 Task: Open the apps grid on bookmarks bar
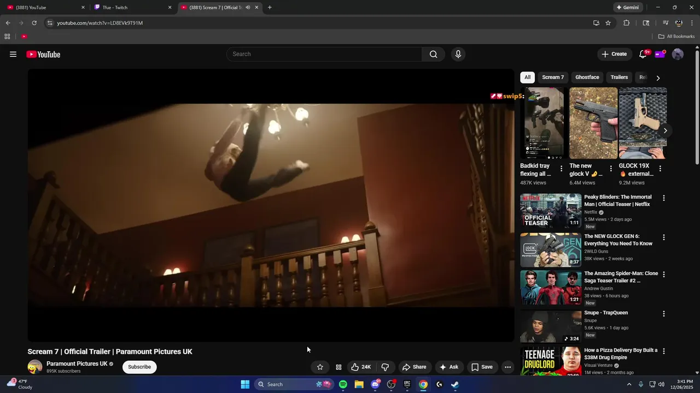tap(7, 37)
